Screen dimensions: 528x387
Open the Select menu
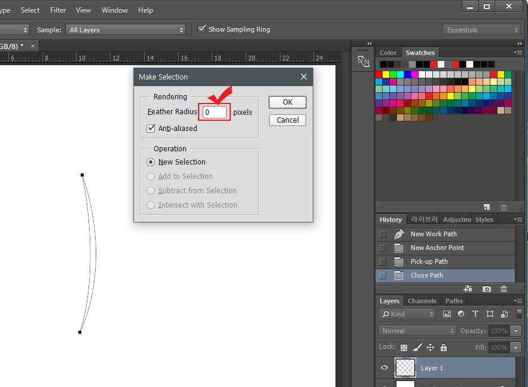pos(30,10)
